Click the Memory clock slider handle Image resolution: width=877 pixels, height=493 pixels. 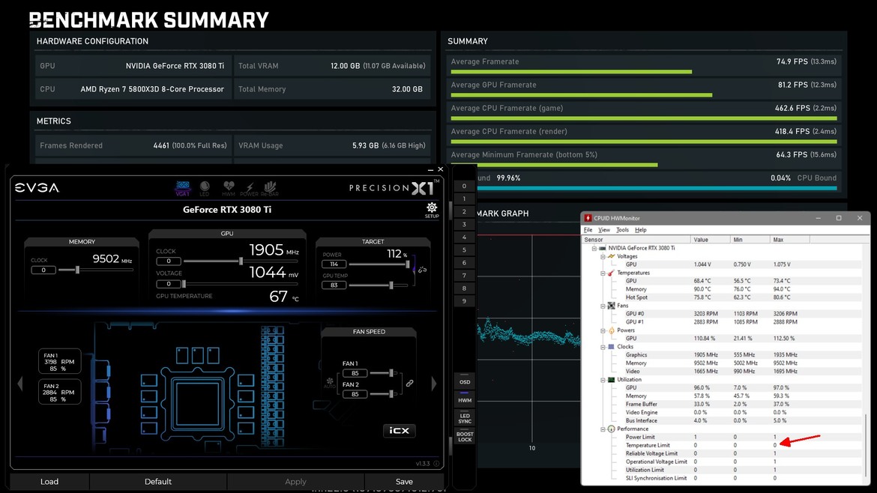pyautogui.click(x=77, y=270)
